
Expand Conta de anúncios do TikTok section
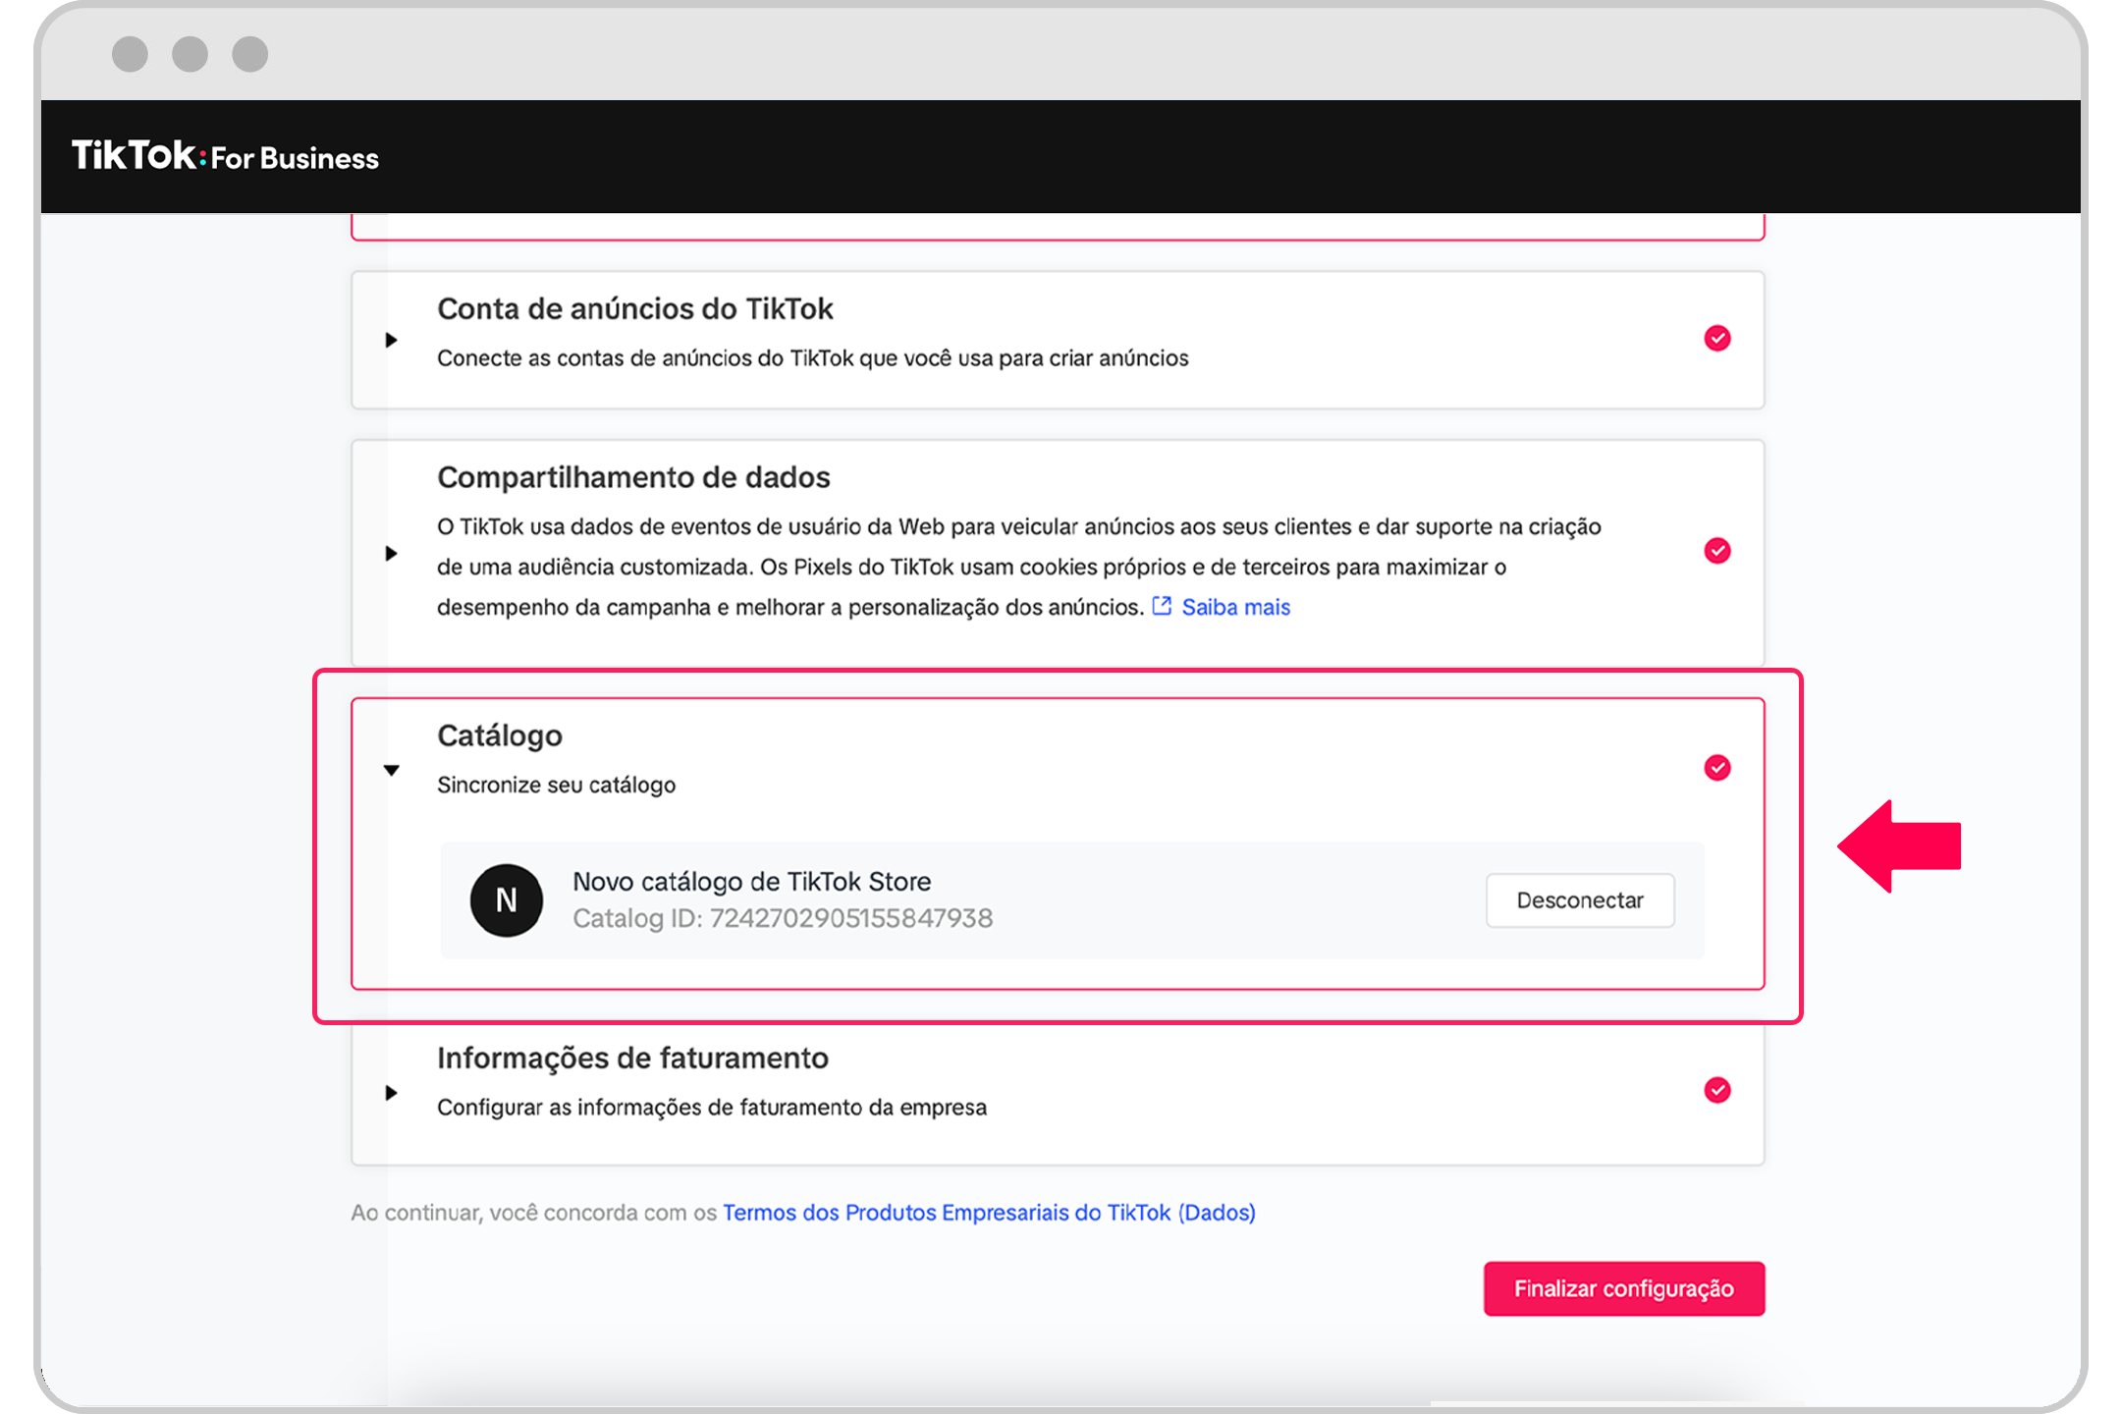391,340
